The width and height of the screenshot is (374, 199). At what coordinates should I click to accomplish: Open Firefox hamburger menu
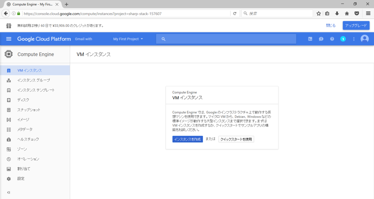pos(368,13)
